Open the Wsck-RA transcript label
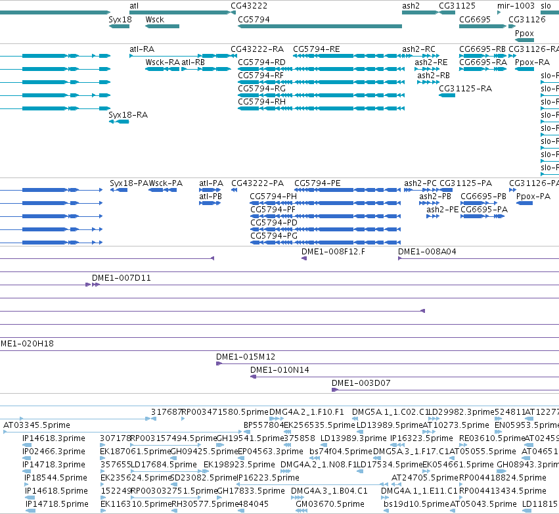 pyautogui.click(x=162, y=62)
